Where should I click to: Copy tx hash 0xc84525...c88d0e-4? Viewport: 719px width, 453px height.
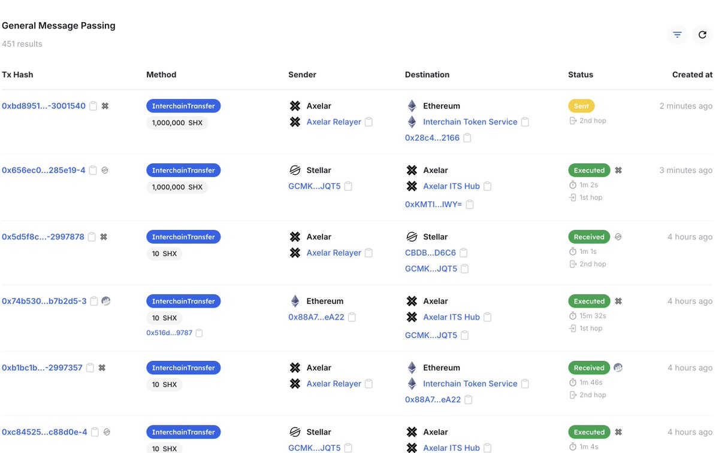95,432
